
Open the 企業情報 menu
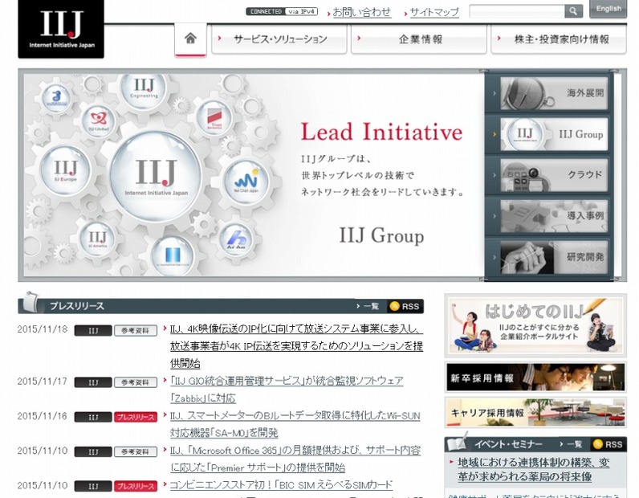419,39
